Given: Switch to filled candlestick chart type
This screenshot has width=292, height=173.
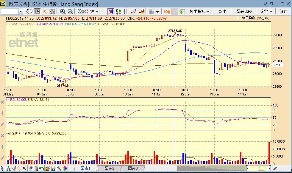Looking at the screenshot, I should tap(111, 12).
